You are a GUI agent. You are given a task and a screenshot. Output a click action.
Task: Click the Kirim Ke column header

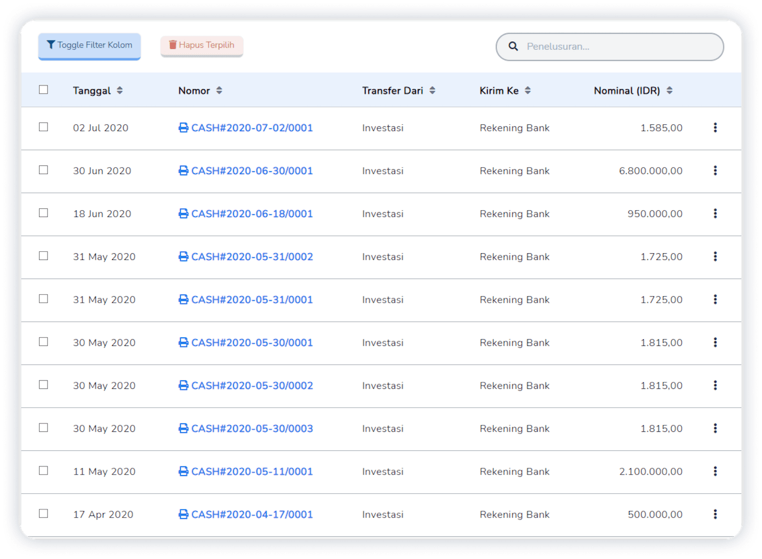click(x=499, y=91)
